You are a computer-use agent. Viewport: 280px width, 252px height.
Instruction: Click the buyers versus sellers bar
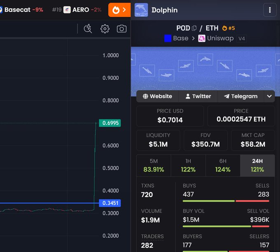coord(226,251)
